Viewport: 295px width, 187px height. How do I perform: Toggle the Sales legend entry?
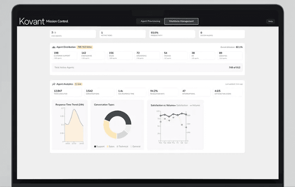[x=110, y=147]
